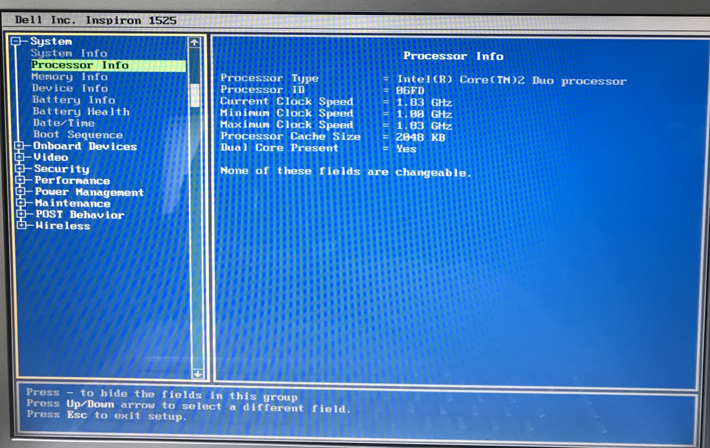Screen dimensions: 710x448
Task: Click the tree scrollbar thumb
Action: click(x=195, y=95)
